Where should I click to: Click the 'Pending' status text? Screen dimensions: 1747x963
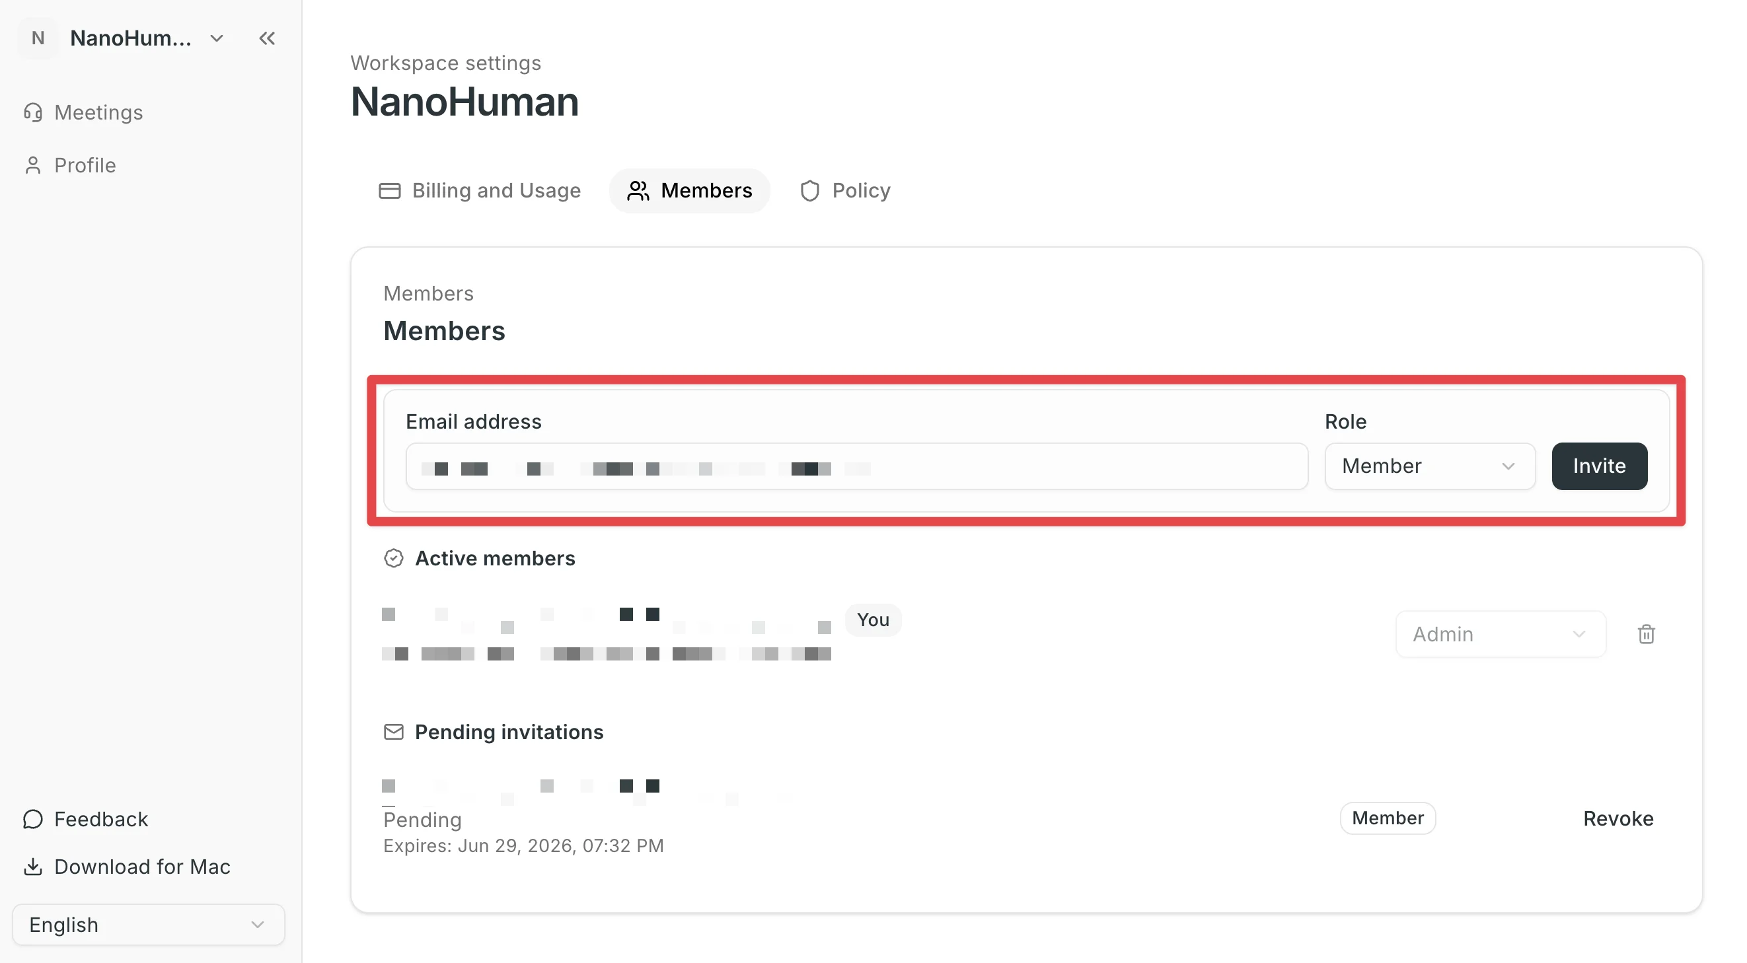tap(422, 820)
